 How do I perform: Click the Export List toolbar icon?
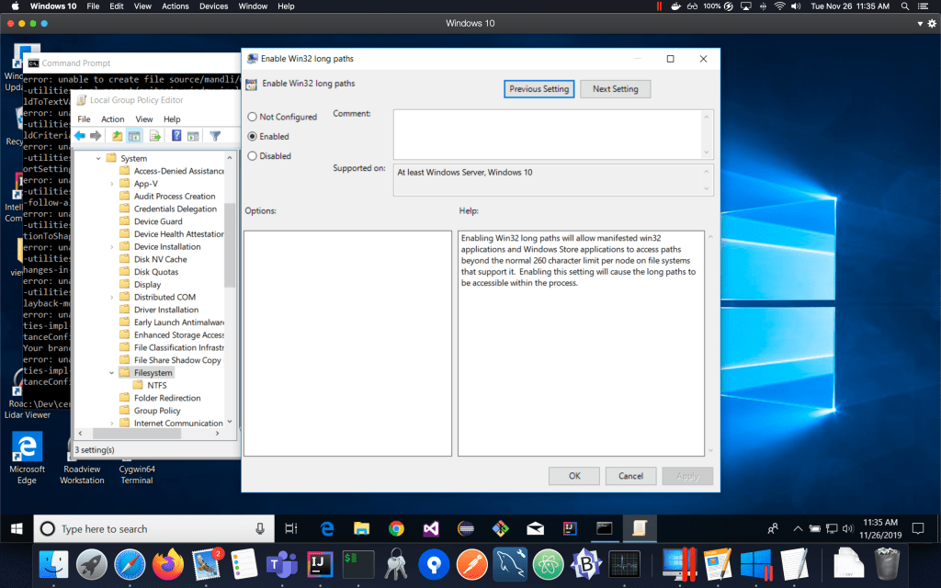[155, 136]
